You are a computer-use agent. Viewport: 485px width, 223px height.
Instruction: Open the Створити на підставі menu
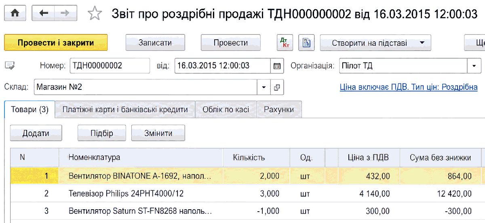pos(375,42)
